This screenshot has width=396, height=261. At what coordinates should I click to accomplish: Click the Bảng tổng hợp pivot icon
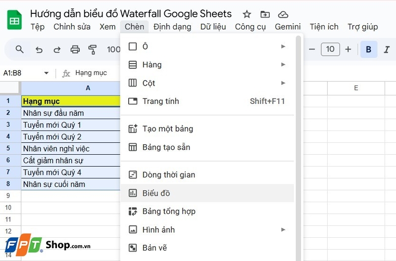[x=133, y=212]
